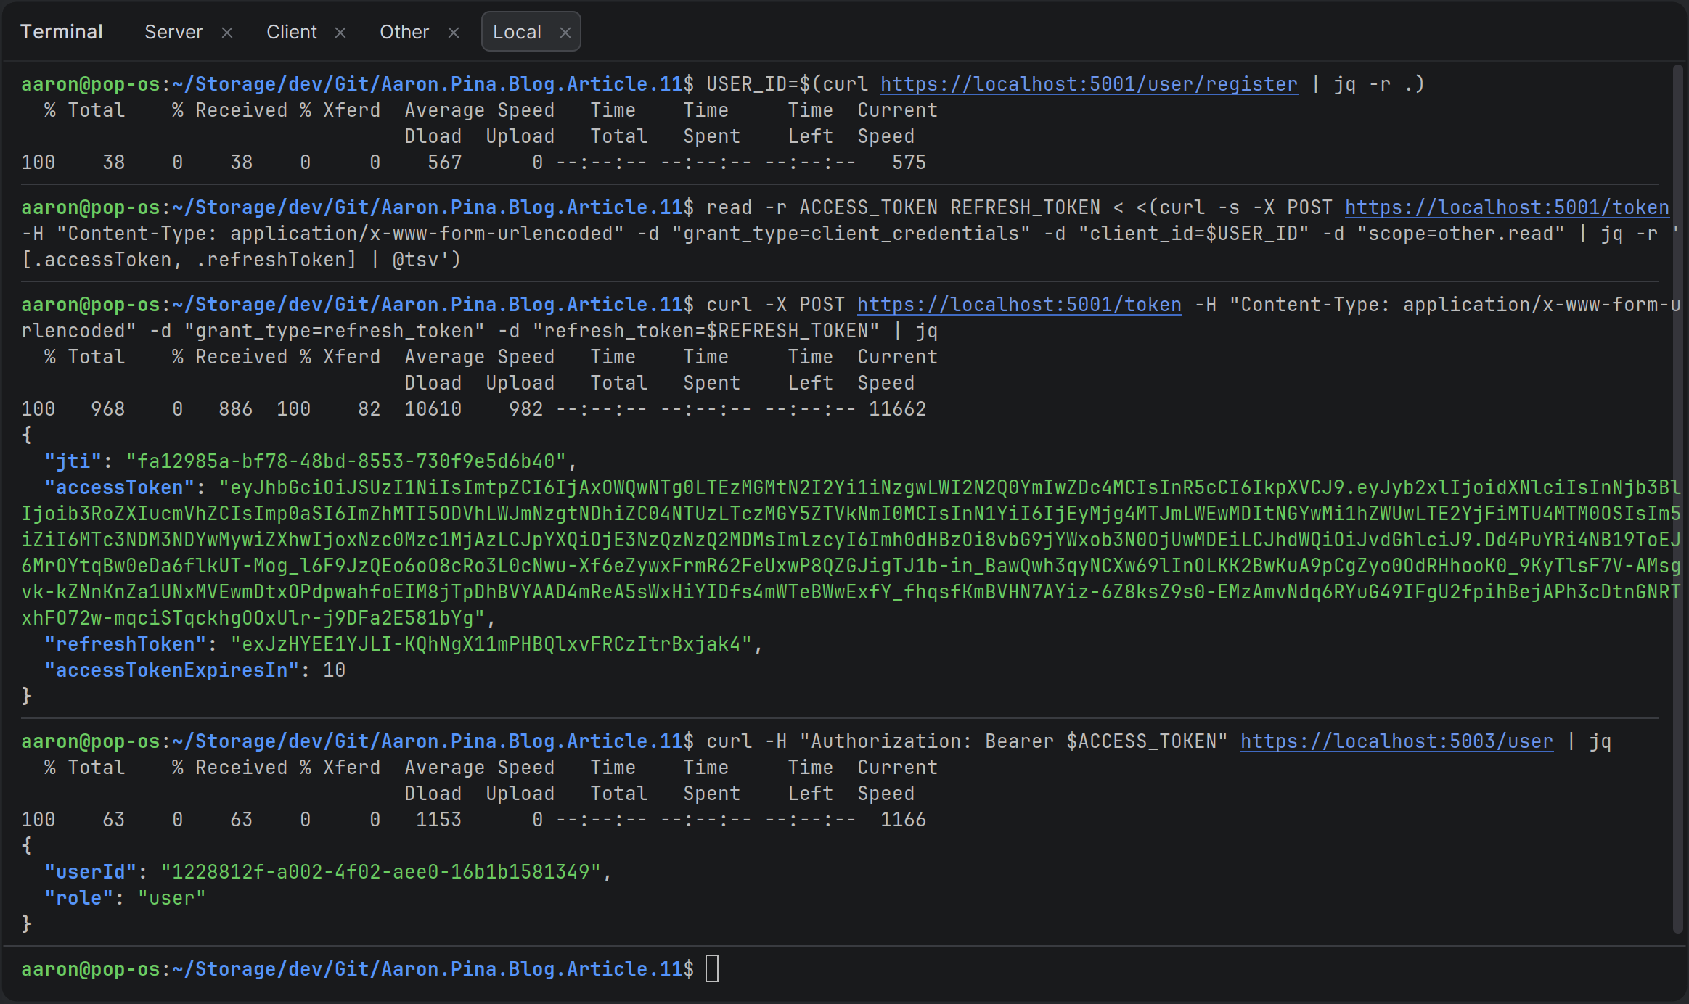The width and height of the screenshot is (1689, 1004).
Task: Switch to the Other tab
Action: [404, 32]
